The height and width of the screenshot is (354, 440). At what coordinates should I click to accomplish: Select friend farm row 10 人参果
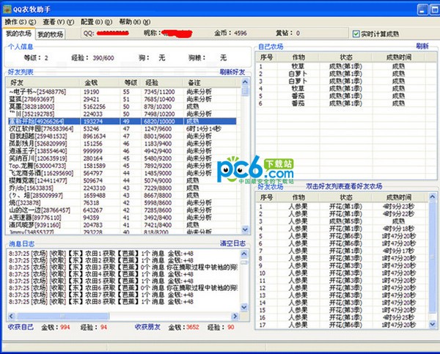click(342, 273)
